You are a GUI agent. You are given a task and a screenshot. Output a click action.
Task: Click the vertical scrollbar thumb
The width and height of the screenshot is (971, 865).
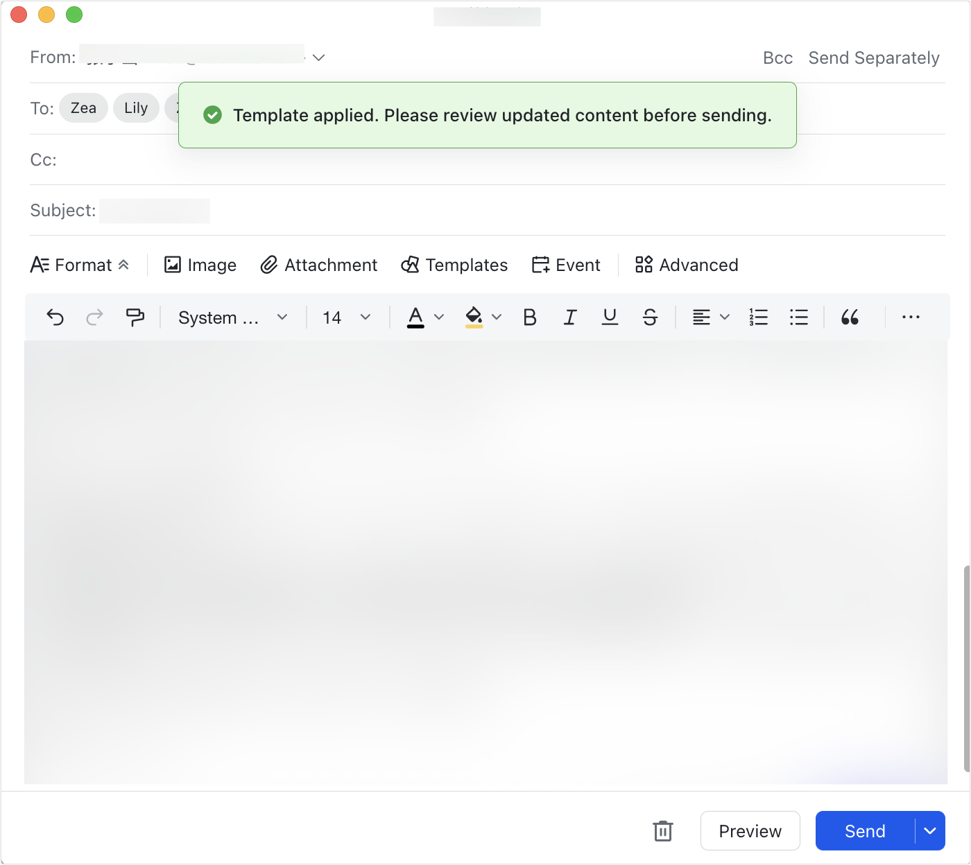(967, 669)
